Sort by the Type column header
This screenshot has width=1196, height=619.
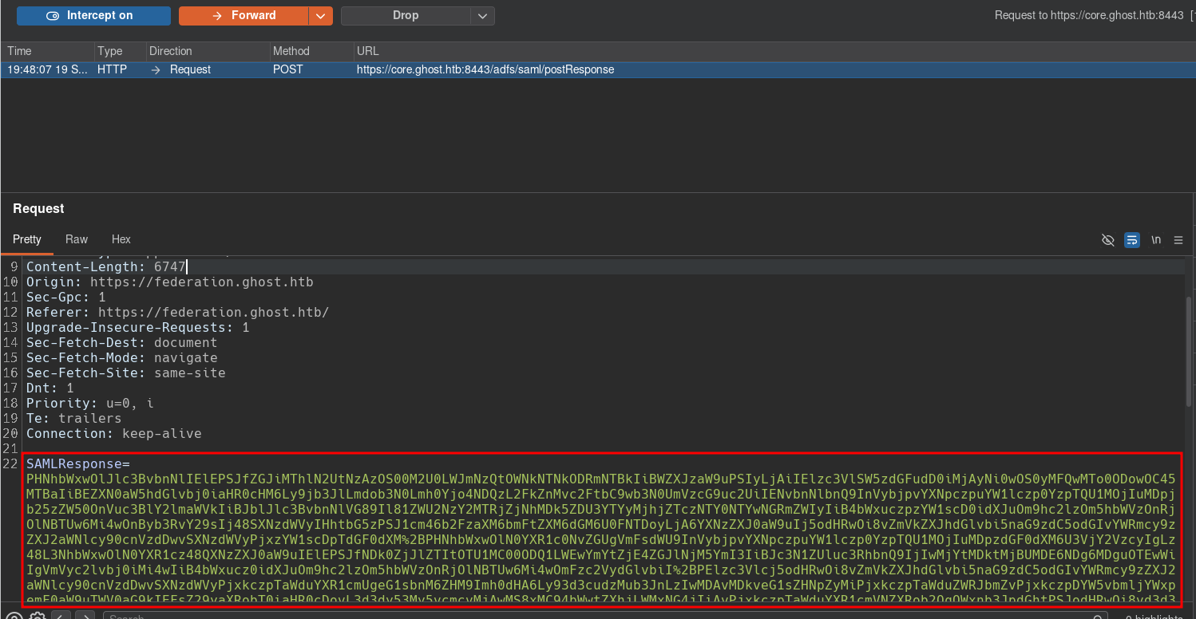pyautogui.click(x=120, y=51)
